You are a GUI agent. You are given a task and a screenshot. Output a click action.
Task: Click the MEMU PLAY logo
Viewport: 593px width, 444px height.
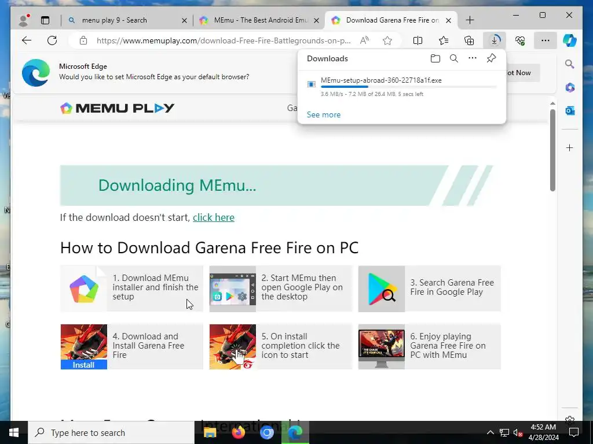point(117,108)
